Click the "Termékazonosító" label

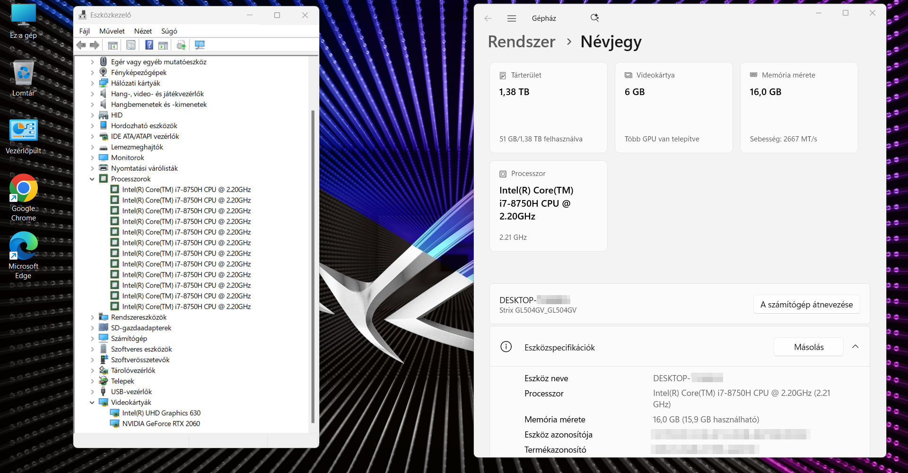point(555,450)
